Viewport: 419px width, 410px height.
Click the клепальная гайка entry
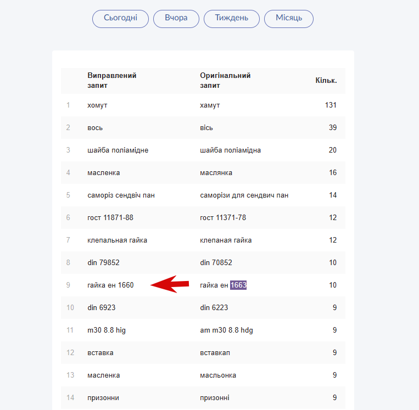(117, 240)
